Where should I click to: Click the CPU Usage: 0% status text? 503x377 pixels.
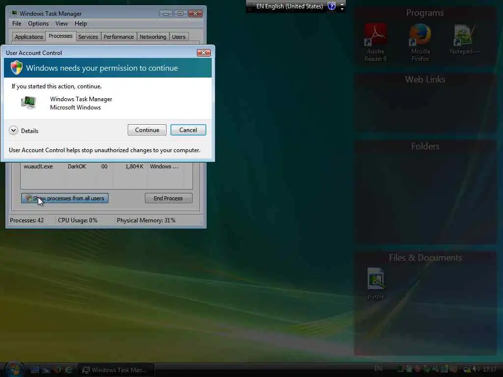click(x=78, y=220)
